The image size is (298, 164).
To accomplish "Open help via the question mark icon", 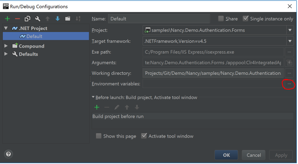I will pyautogui.click(x=8, y=154).
